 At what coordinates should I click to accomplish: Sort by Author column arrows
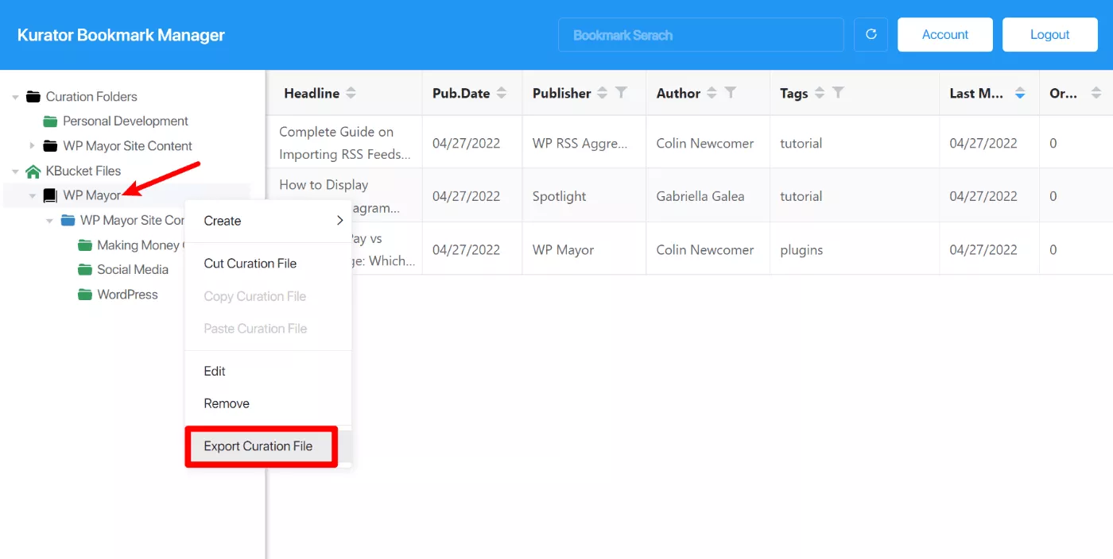(712, 93)
